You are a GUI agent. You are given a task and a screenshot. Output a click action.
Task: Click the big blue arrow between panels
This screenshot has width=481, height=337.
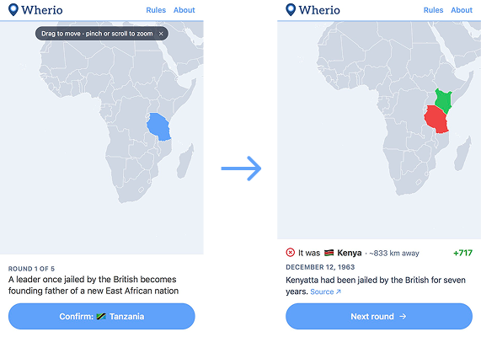pyautogui.click(x=241, y=168)
